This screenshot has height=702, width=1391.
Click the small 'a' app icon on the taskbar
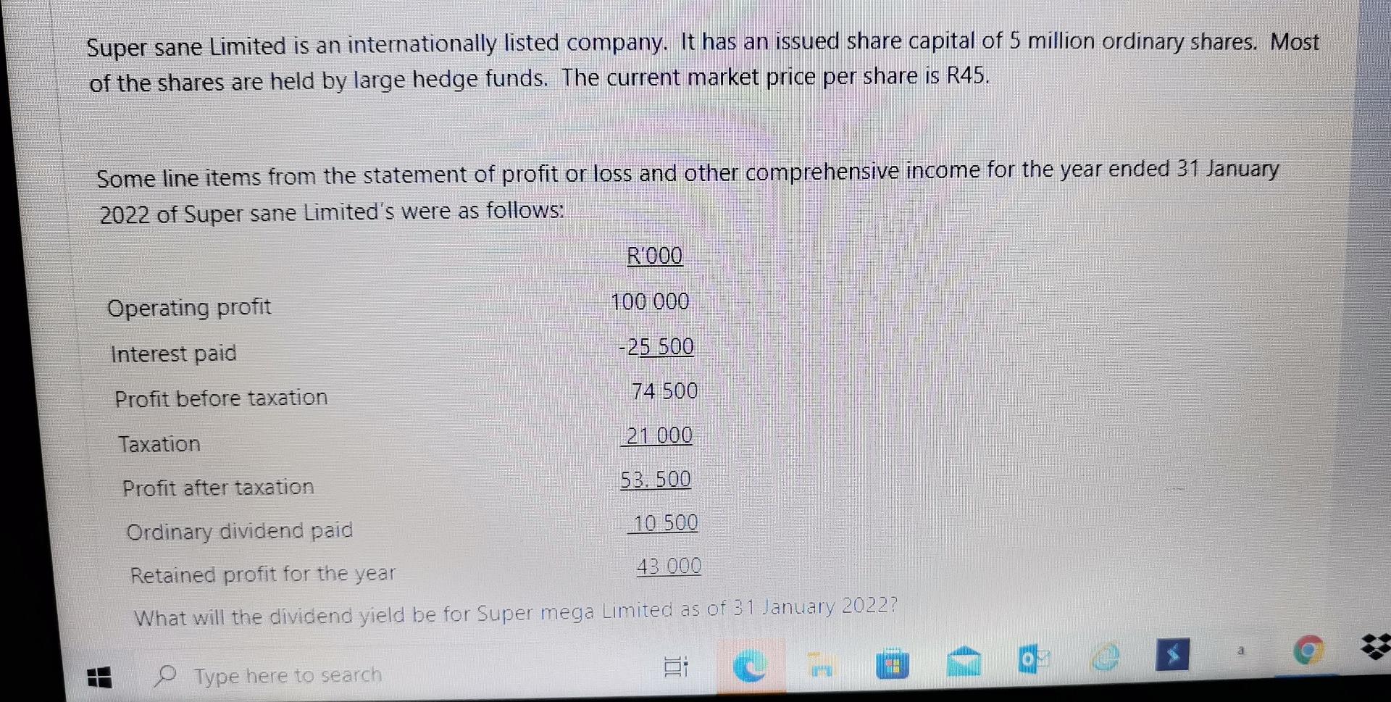(x=1240, y=651)
